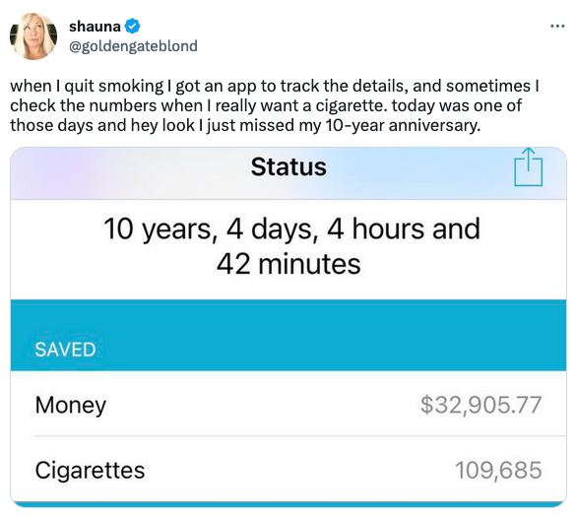Select the Money row label
The width and height of the screenshot is (577, 516).
pyautogui.click(x=71, y=405)
